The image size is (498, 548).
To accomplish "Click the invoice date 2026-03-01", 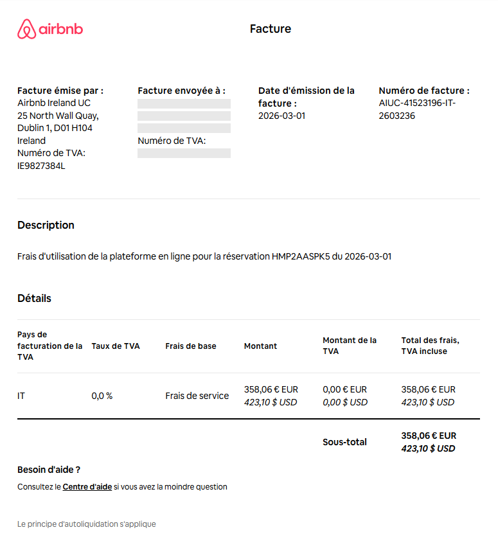I will click(281, 116).
